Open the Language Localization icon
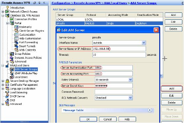The image size is (184, 123). coord(7,89)
